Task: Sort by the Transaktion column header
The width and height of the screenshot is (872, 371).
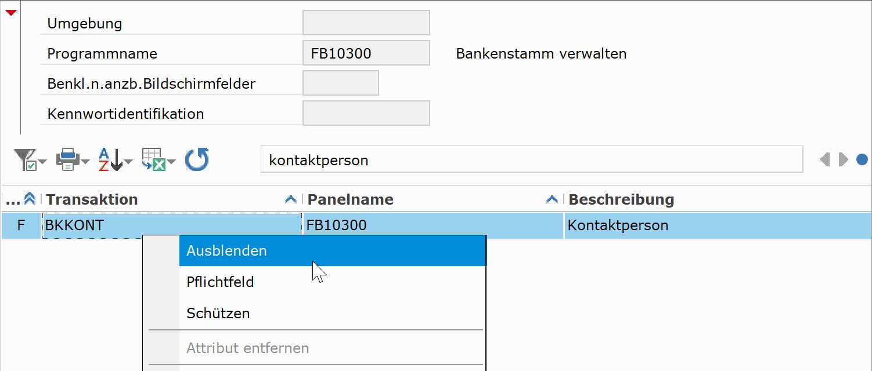Action: [x=92, y=199]
